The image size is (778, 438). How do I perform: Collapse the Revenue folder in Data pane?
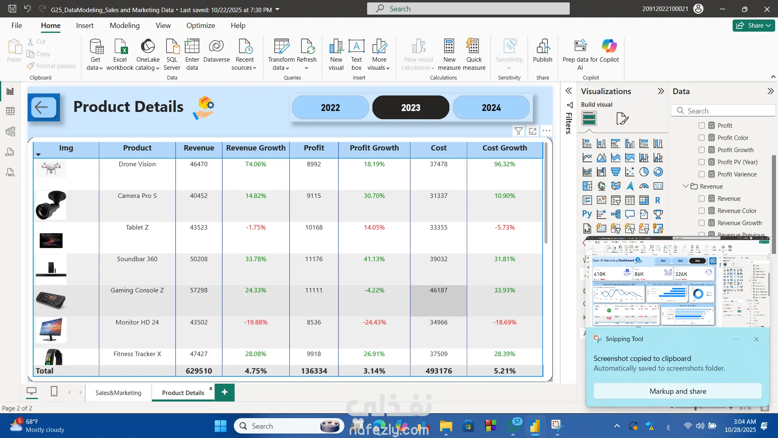[x=686, y=186]
